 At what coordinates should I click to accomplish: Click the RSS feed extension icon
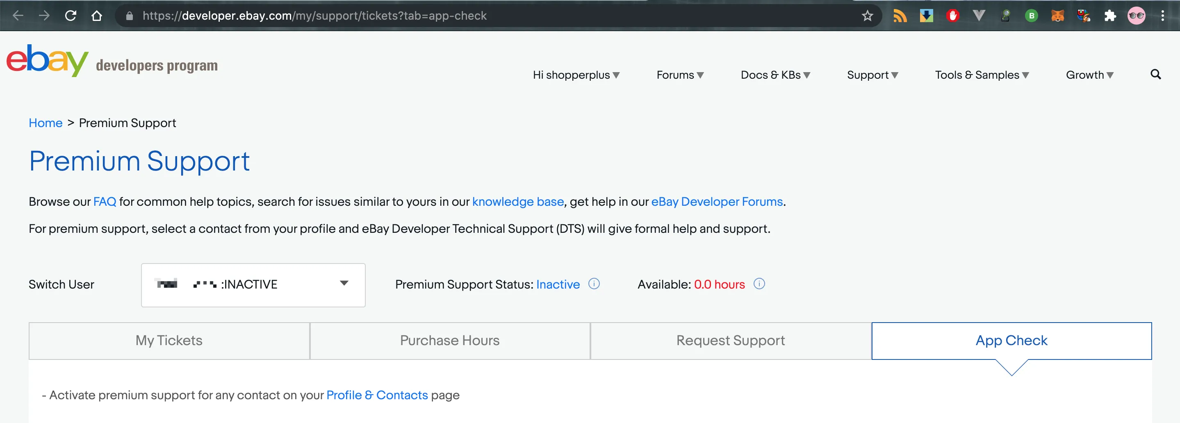click(900, 16)
